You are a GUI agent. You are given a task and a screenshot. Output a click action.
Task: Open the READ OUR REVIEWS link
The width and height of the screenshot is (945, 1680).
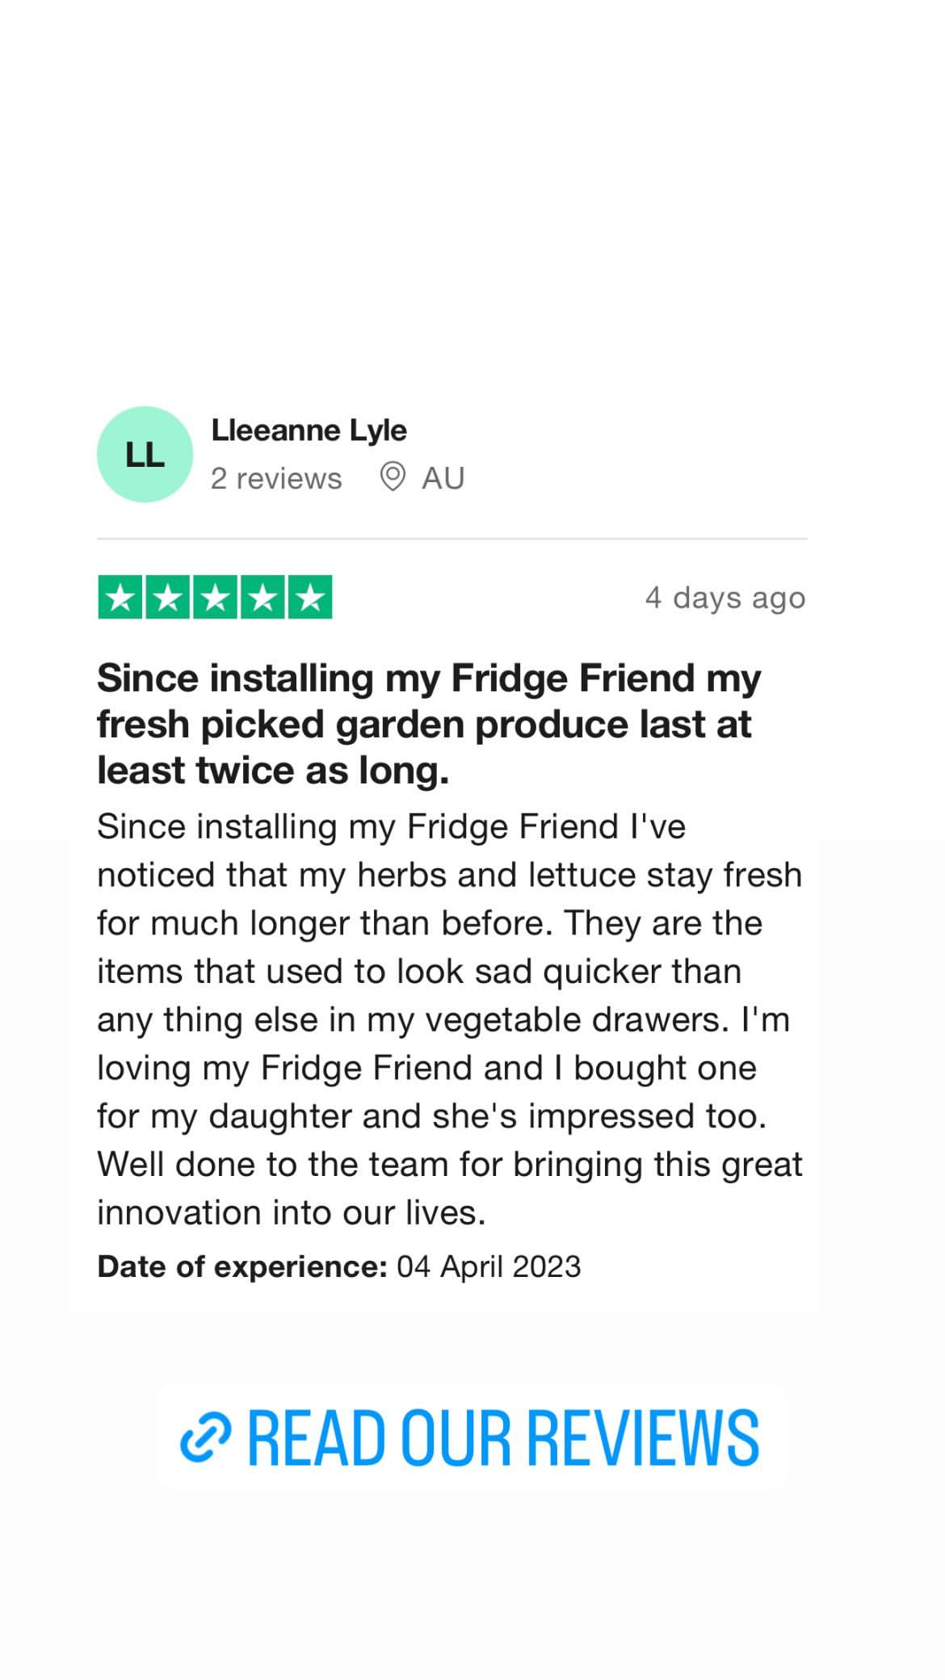pos(472,1438)
